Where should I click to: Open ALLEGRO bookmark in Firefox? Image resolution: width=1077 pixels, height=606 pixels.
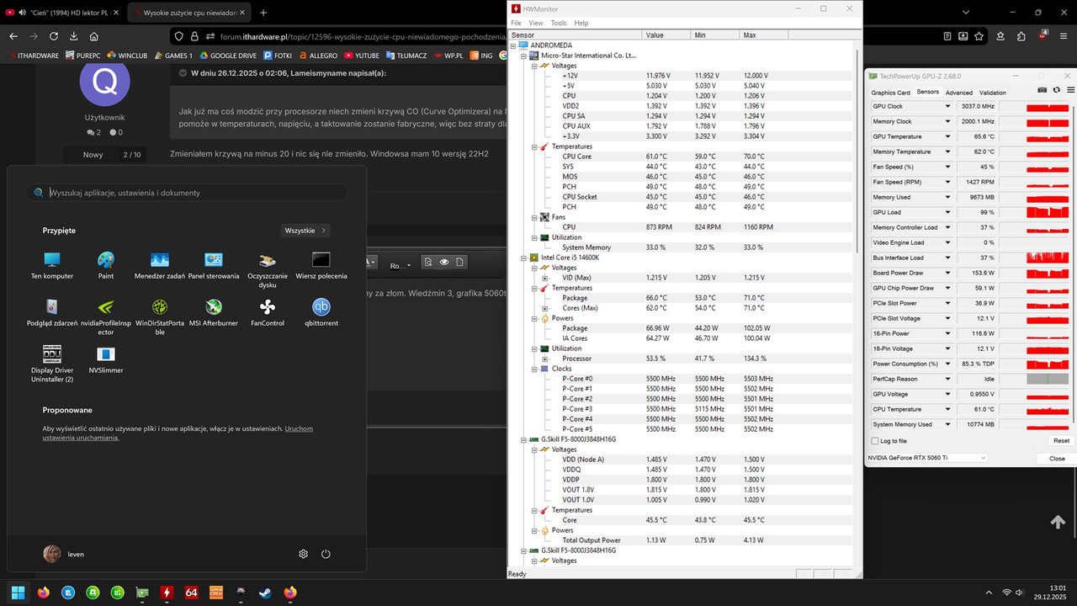(316, 56)
